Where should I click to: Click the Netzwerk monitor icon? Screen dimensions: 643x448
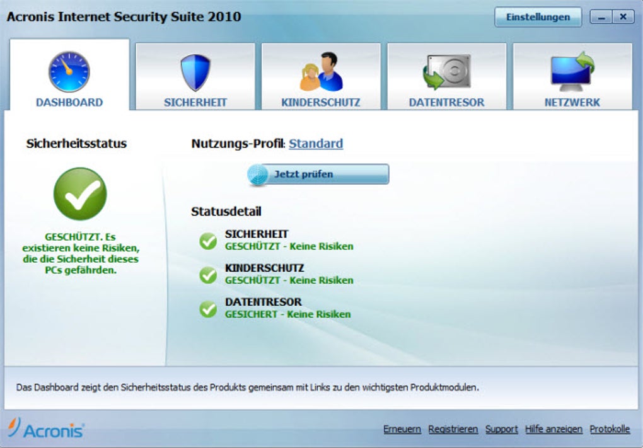coord(572,71)
